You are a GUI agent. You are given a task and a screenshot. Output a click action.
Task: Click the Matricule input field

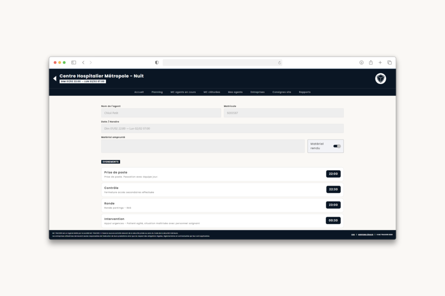pyautogui.click(x=283, y=113)
